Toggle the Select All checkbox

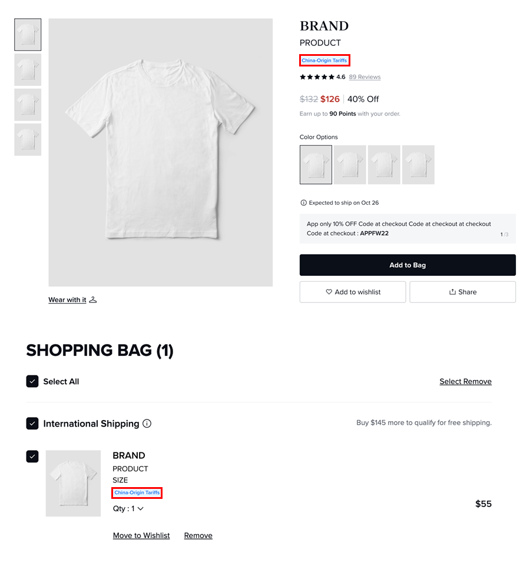tap(32, 381)
